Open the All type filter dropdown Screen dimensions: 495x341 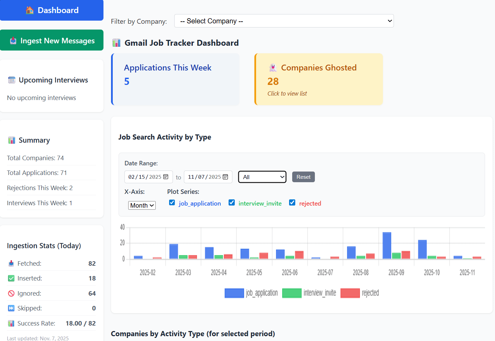pyautogui.click(x=262, y=177)
